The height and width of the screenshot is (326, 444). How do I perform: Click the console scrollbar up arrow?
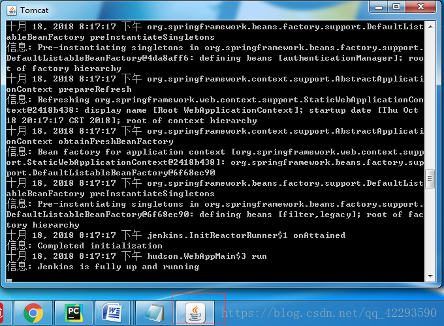click(x=430, y=27)
